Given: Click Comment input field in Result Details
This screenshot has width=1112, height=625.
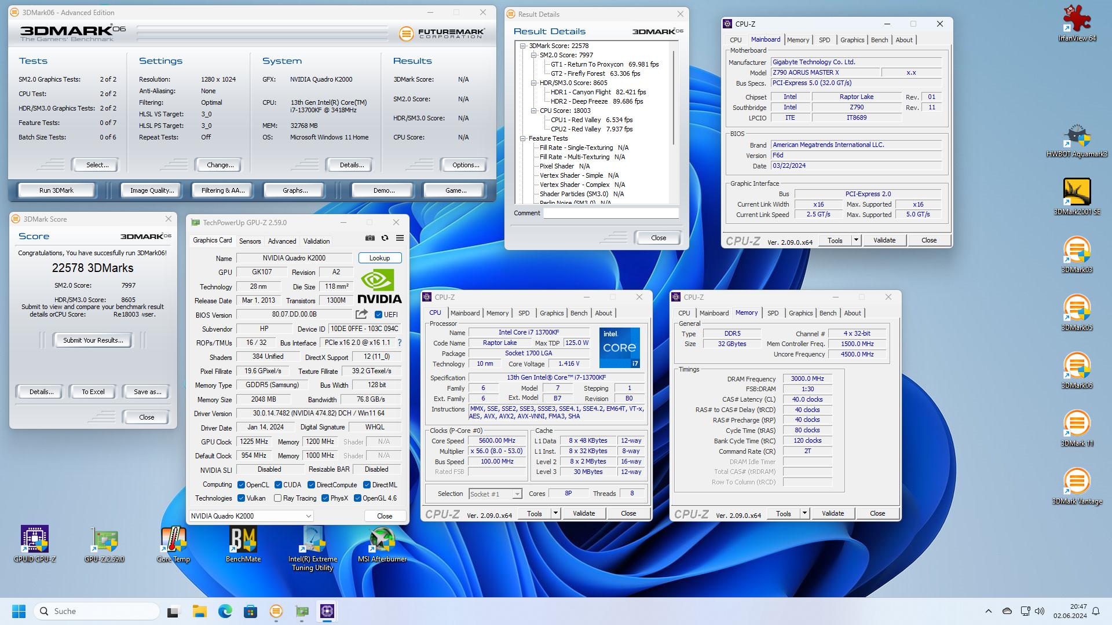Looking at the screenshot, I should coord(611,213).
